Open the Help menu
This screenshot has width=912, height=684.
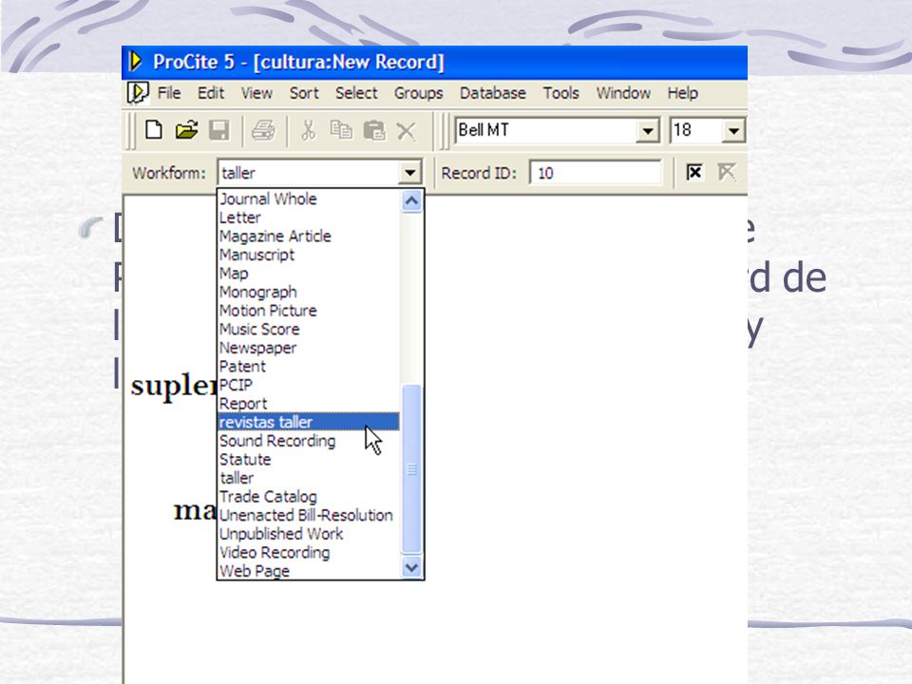[682, 93]
